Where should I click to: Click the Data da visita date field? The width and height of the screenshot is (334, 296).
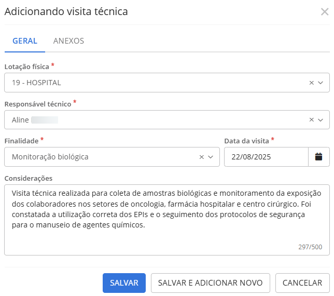click(x=266, y=157)
